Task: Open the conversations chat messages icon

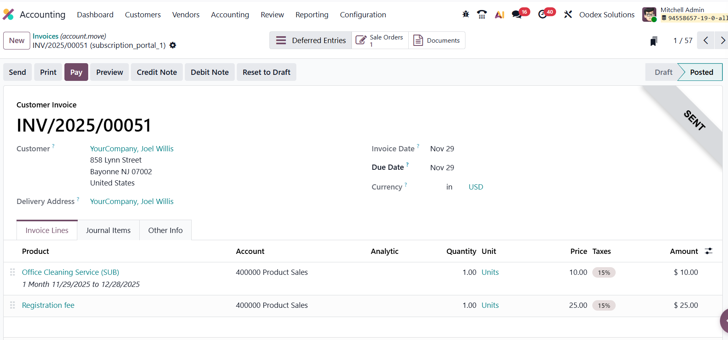Action: (517, 14)
